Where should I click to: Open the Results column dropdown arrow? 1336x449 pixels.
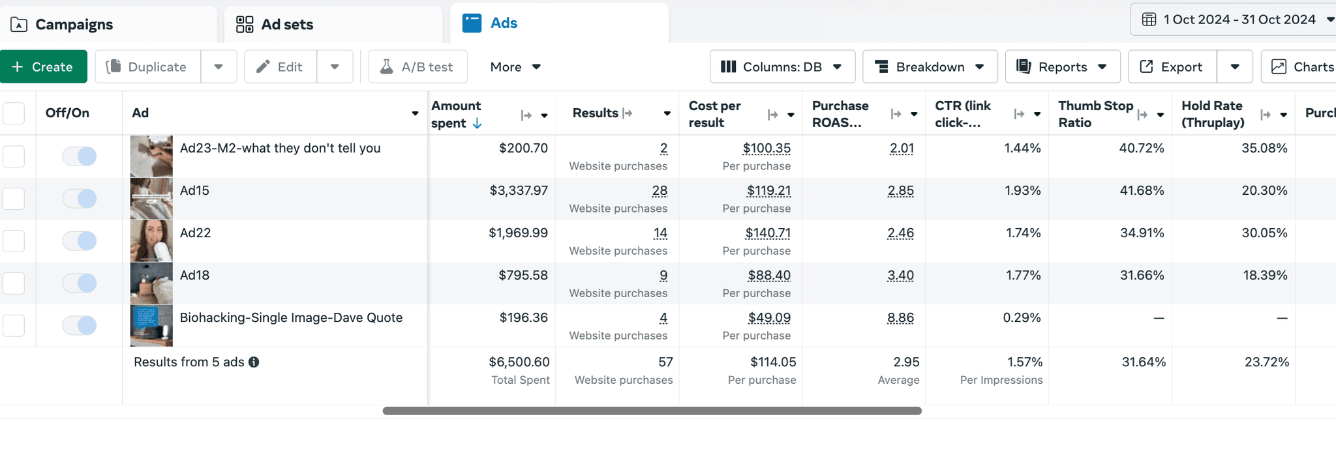click(667, 113)
